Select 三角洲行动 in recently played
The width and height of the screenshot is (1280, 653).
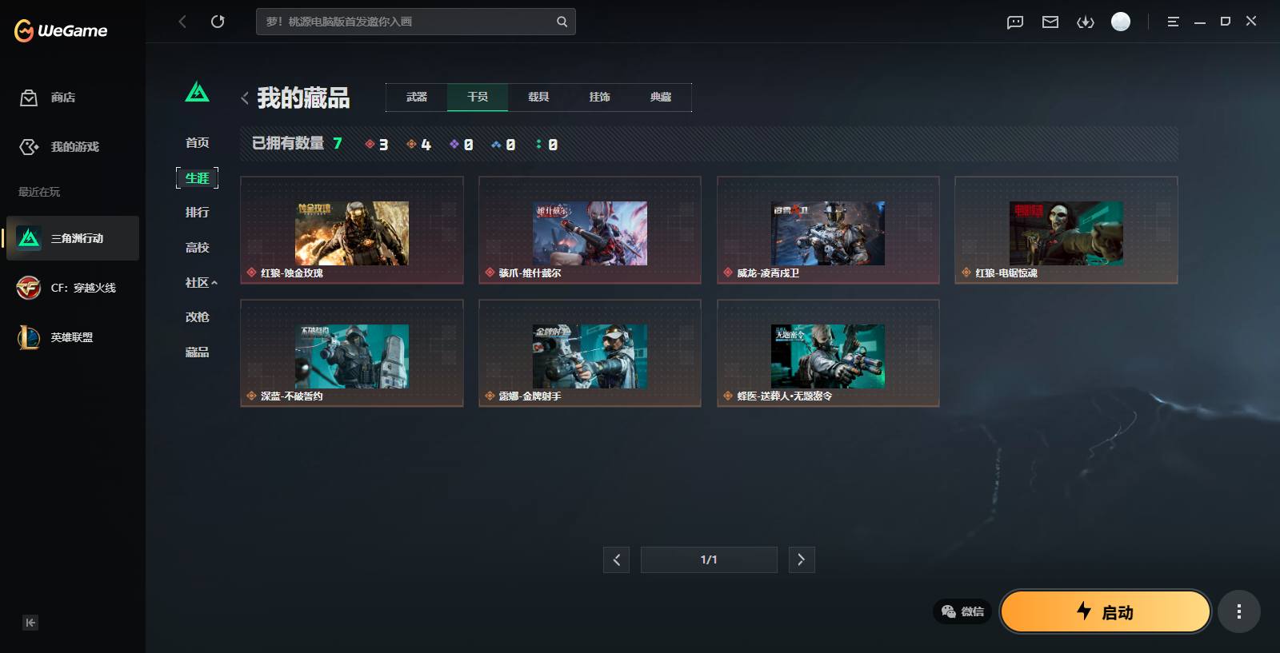pyautogui.click(x=73, y=238)
